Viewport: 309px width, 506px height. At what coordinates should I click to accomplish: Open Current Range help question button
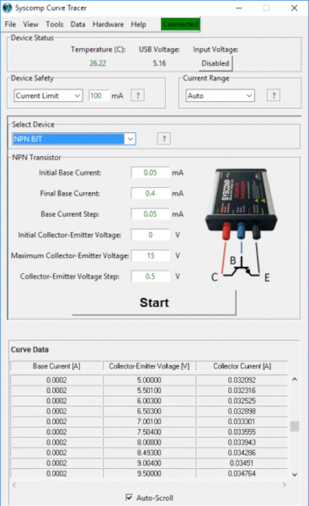[x=274, y=95]
